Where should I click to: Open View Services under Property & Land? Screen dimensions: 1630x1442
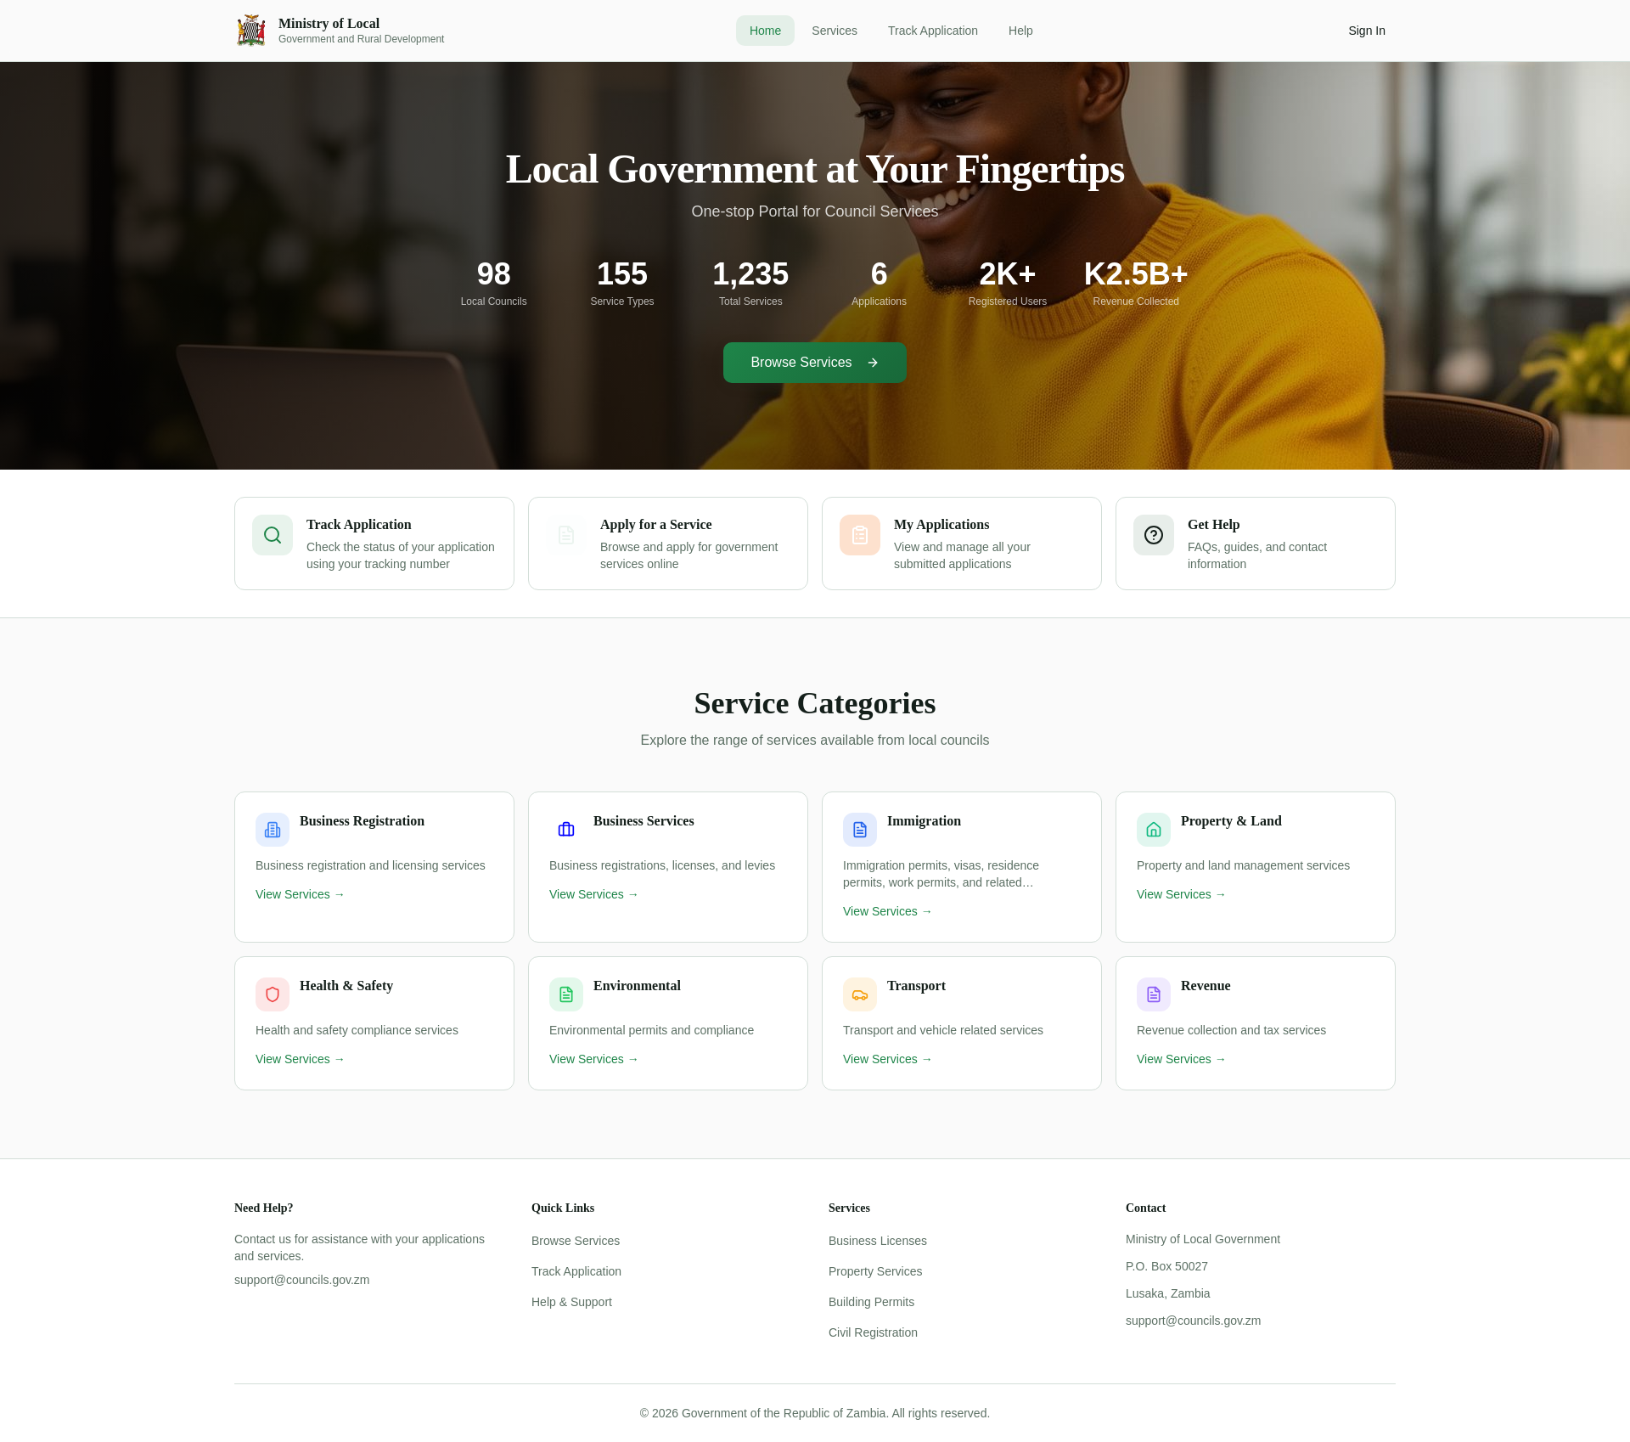(x=1181, y=894)
